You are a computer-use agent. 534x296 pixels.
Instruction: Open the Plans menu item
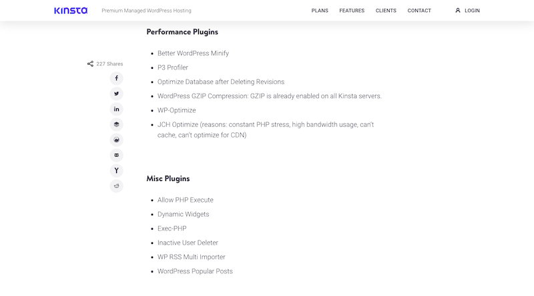(320, 11)
